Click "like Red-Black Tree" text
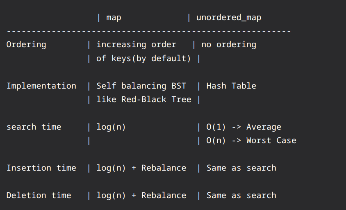Viewport: 346px width, 210px height. (143, 100)
